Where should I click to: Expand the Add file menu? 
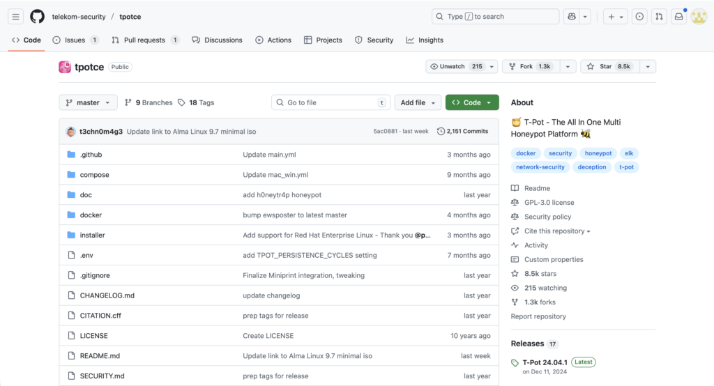click(418, 102)
